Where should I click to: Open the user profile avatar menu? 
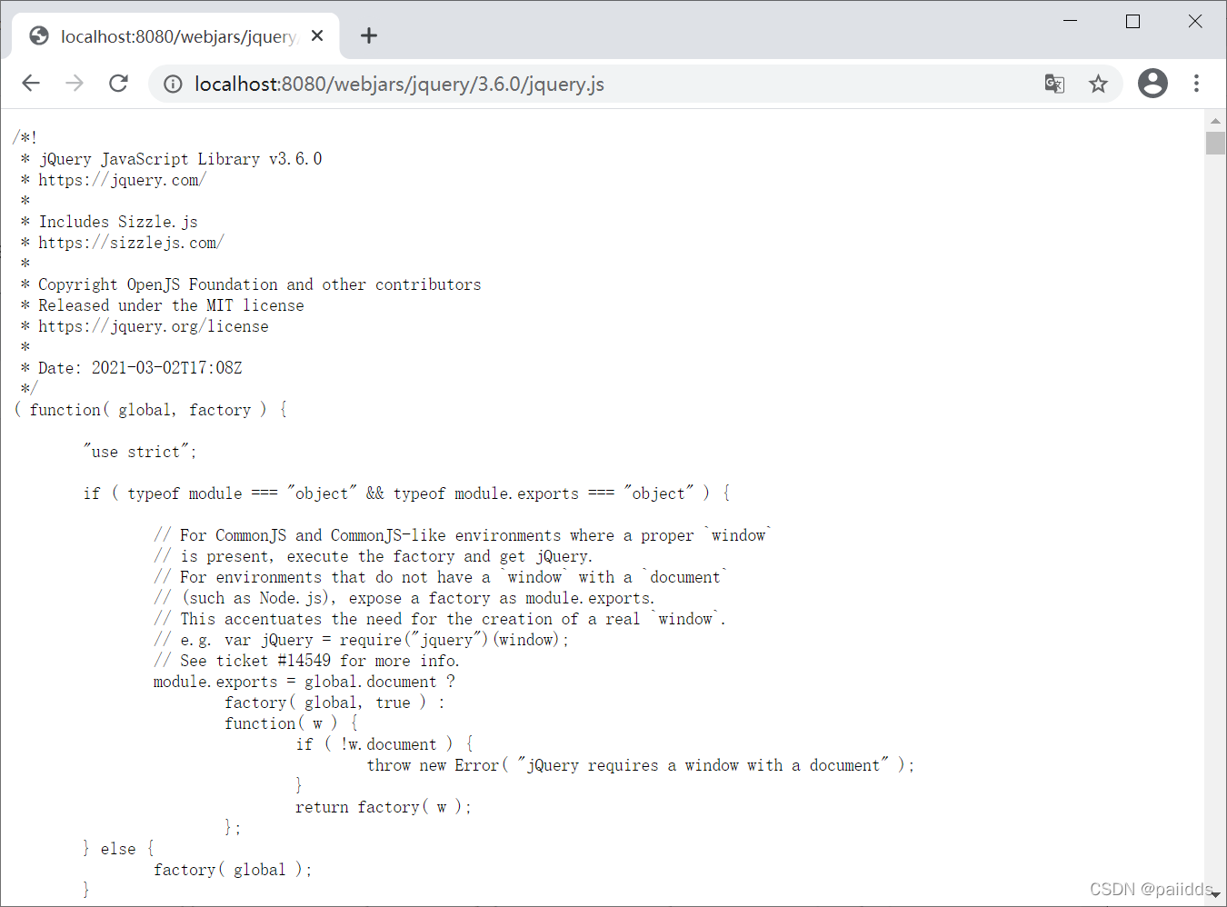pos(1152,84)
